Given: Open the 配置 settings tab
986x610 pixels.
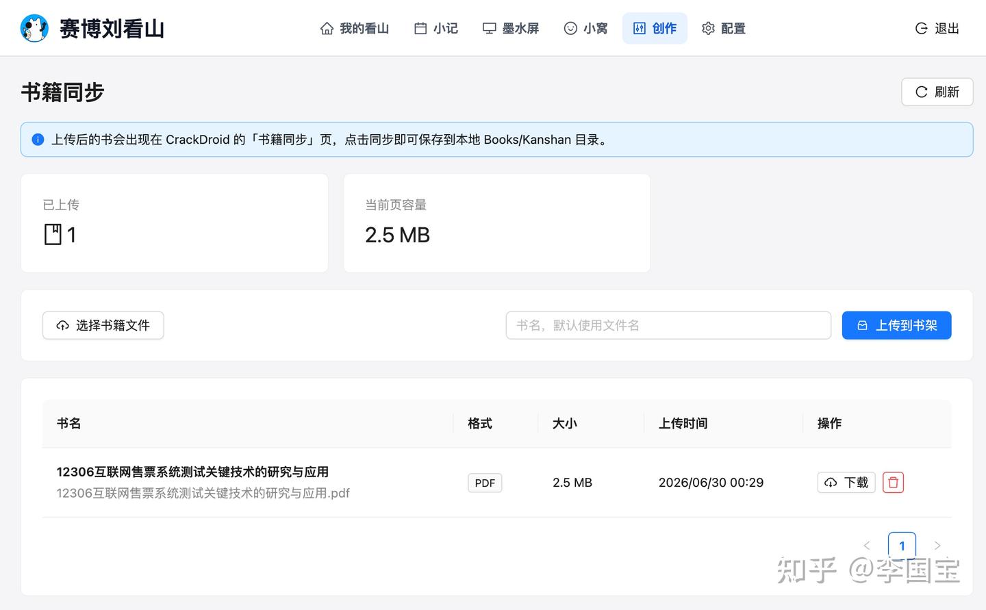Looking at the screenshot, I should [x=724, y=28].
